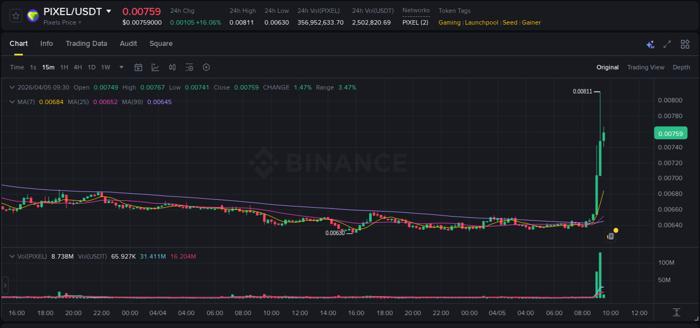Viewport: 700px width, 328px height.
Task: Open the widgets layout icon
Action: [x=685, y=44]
